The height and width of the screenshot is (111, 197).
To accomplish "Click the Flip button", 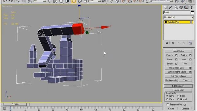I will tap(185, 64).
